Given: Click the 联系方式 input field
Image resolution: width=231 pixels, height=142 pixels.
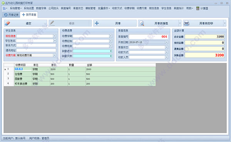Looking at the screenshot, I should 36,45.
